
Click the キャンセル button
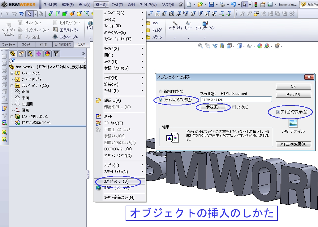point(293,95)
